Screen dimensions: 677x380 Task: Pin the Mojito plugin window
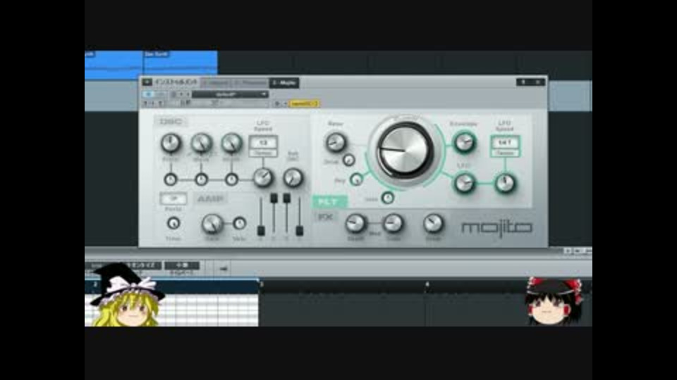[x=523, y=82]
